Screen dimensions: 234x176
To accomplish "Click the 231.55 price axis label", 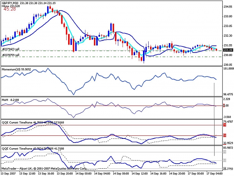I will pyautogui.click(x=228, y=45).
